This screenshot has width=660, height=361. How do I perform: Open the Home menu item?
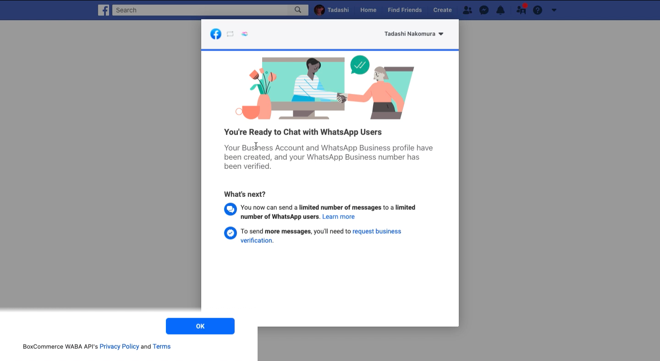coord(368,10)
